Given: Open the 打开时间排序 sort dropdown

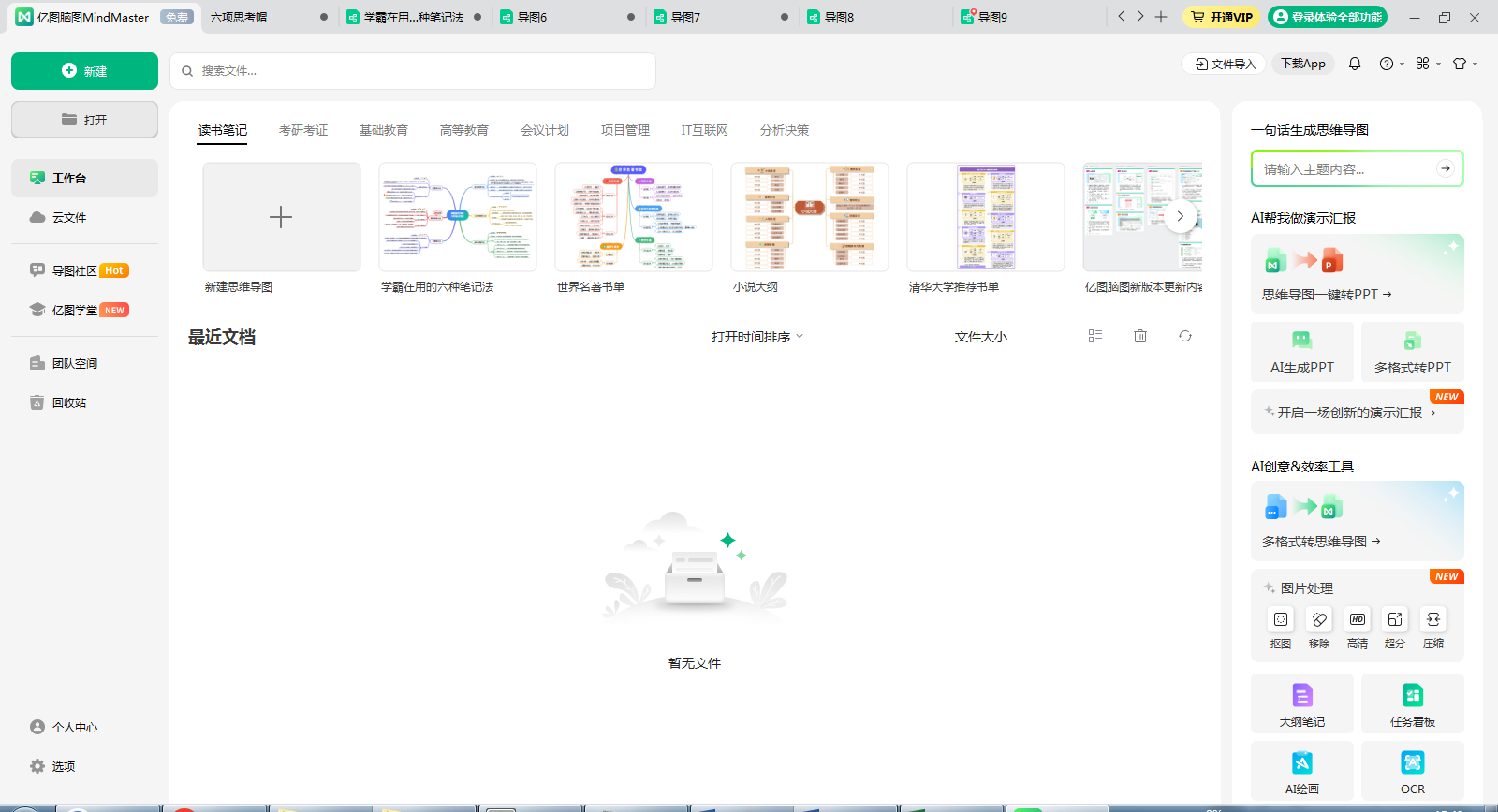Looking at the screenshot, I should click(x=757, y=337).
